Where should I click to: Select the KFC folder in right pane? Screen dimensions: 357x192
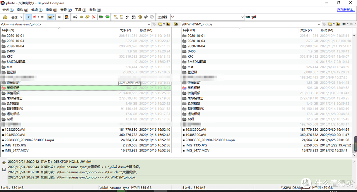pyautogui.click(x=191, y=57)
